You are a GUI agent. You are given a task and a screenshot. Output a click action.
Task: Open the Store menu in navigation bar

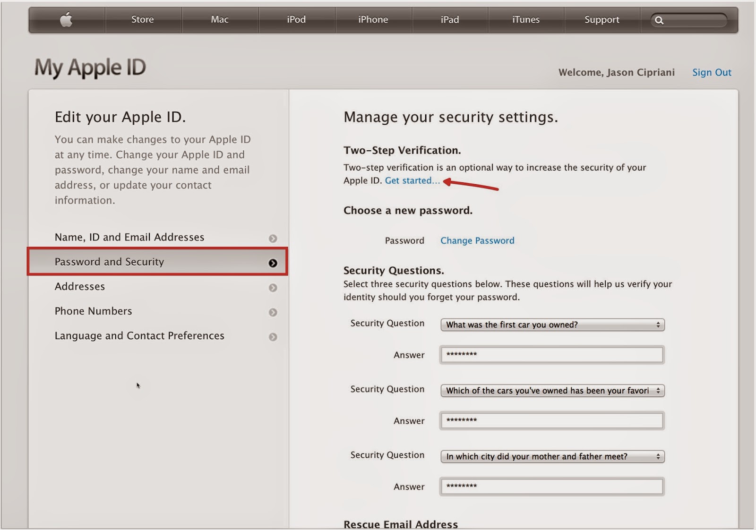tap(143, 20)
